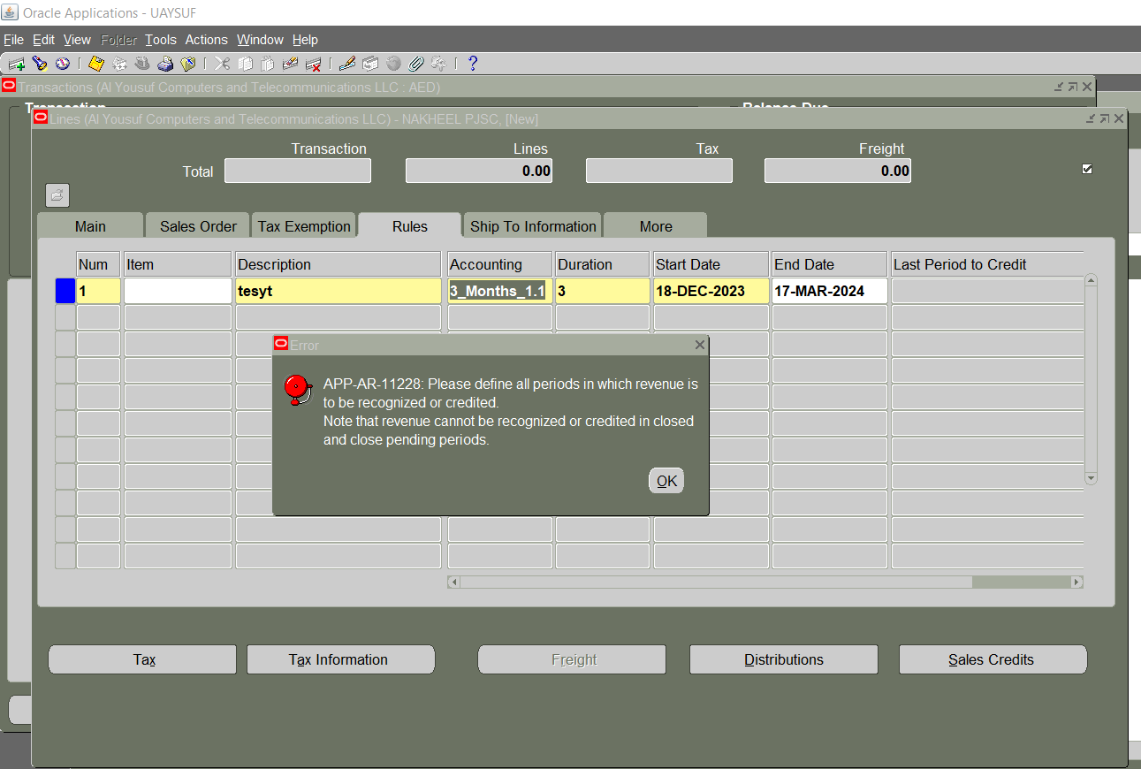Click the Distributions button
1141x769 pixels.
pos(783,659)
